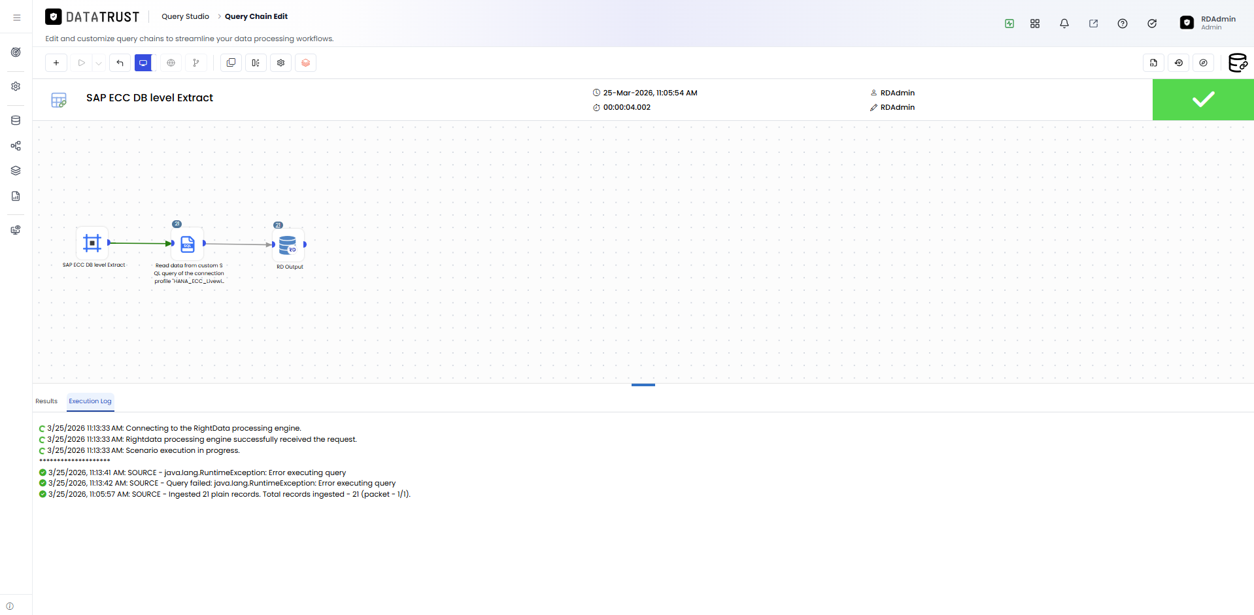Click the orange layers icon

click(305, 63)
